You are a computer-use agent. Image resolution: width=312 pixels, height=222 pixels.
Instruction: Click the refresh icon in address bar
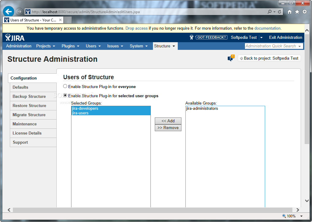point(280,12)
